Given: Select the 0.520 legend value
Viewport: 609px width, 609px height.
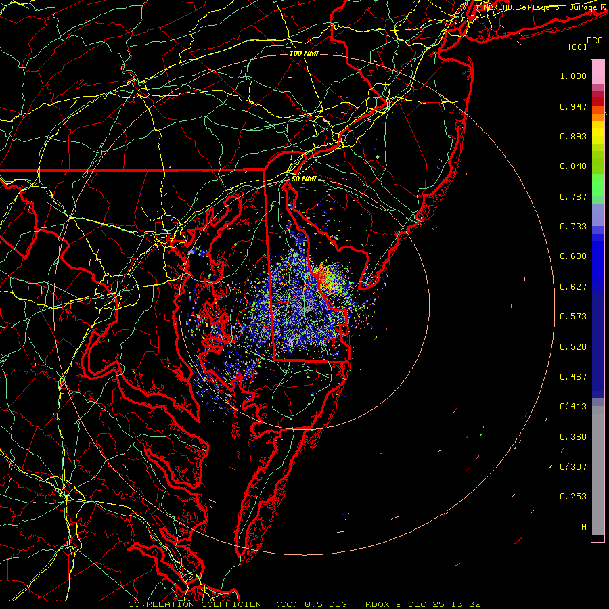Looking at the screenshot, I should point(573,347).
